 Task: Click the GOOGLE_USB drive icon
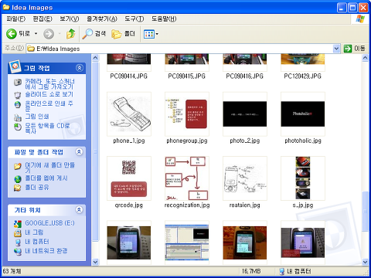[x=18, y=224]
